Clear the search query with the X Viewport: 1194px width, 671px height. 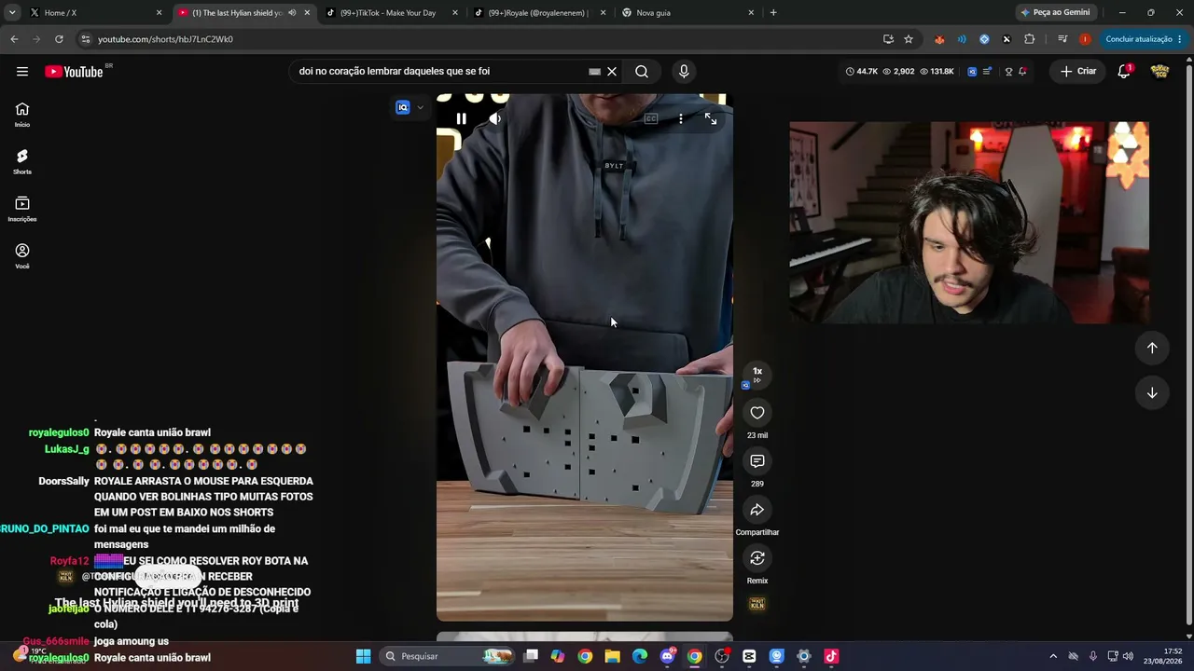tap(612, 71)
